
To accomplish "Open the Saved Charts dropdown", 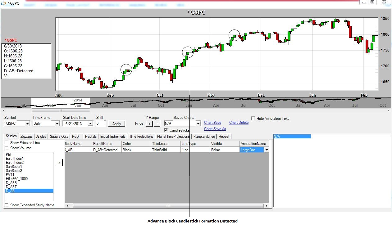I will pos(198,124).
